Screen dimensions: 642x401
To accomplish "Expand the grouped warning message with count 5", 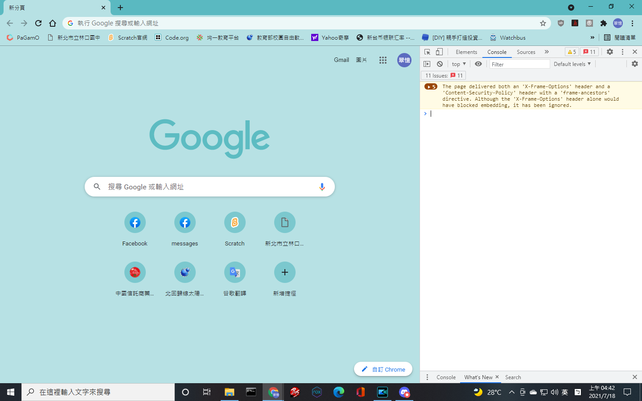I will [x=431, y=87].
